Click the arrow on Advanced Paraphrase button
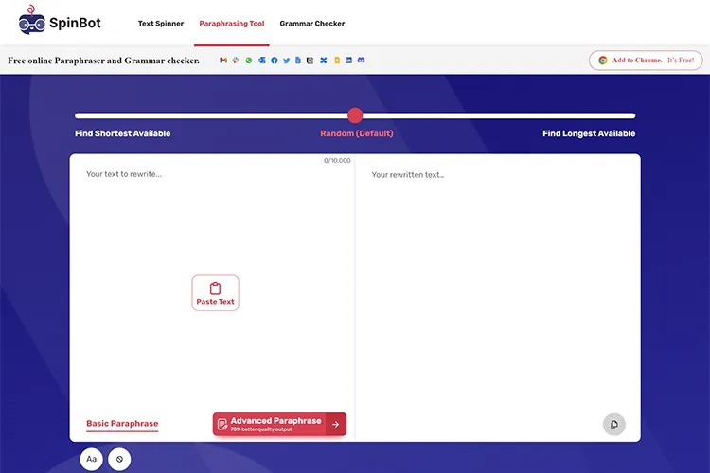Screen dimensions: 710x473 click(335, 424)
